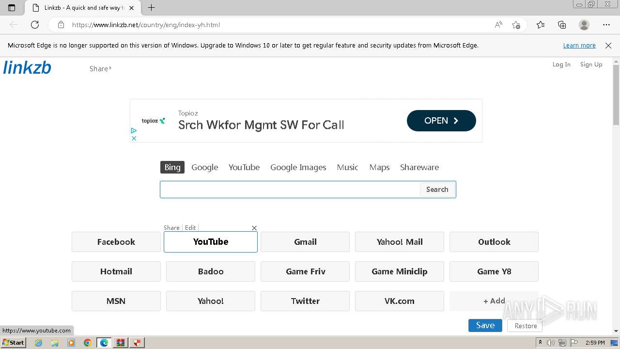Open the Game Friv tile
This screenshot has height=349, width=620.
[305, 271]
